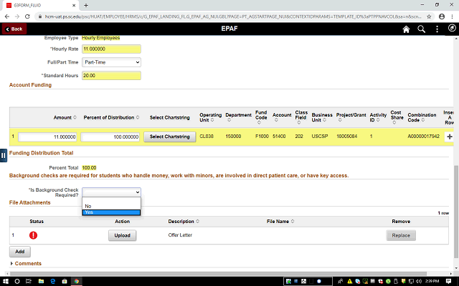Screen dimensions: 459x286
Task: Click the search magnifier in EPAF header
Action: pos(421,29)
